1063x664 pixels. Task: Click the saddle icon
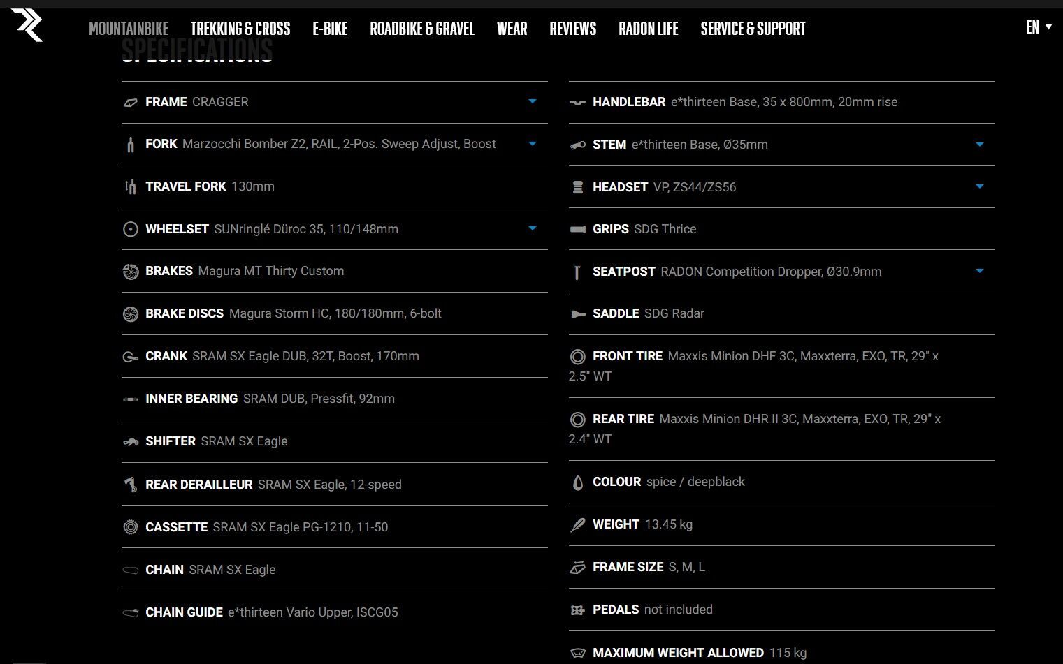pos(578,314)
